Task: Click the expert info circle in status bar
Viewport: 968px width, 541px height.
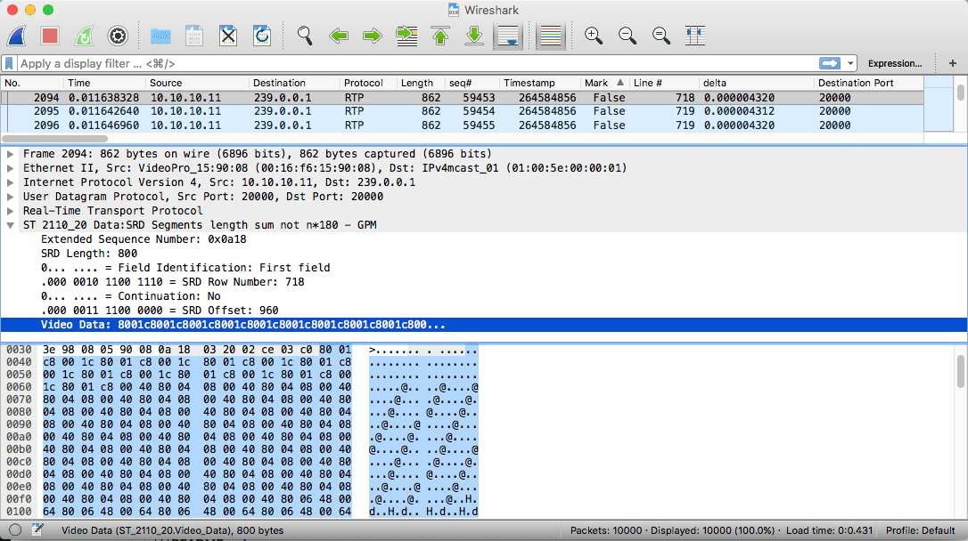Action: tap(15, 530)
